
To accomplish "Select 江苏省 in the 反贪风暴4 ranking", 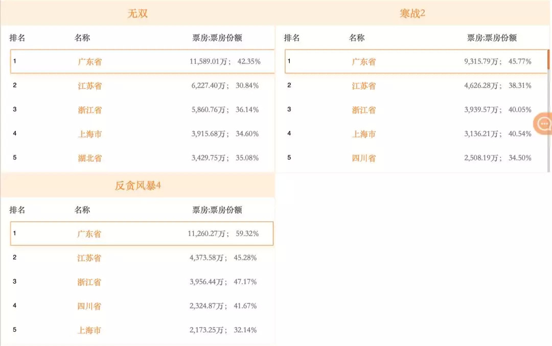I will click(89, 258).
